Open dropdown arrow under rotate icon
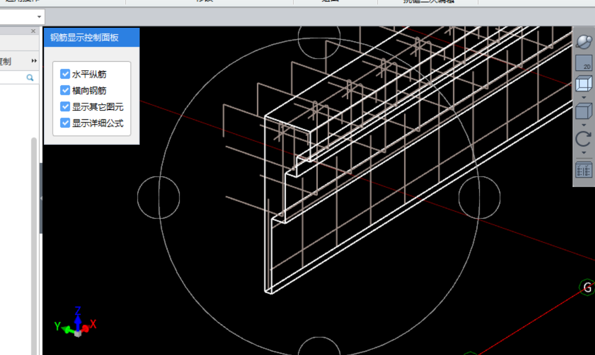Screen dimensions: 595x355 [x=584, y=153]
